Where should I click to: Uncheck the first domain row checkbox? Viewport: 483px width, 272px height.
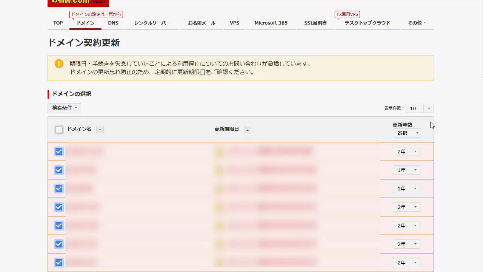pyautogui.click(x=59, y=151)
